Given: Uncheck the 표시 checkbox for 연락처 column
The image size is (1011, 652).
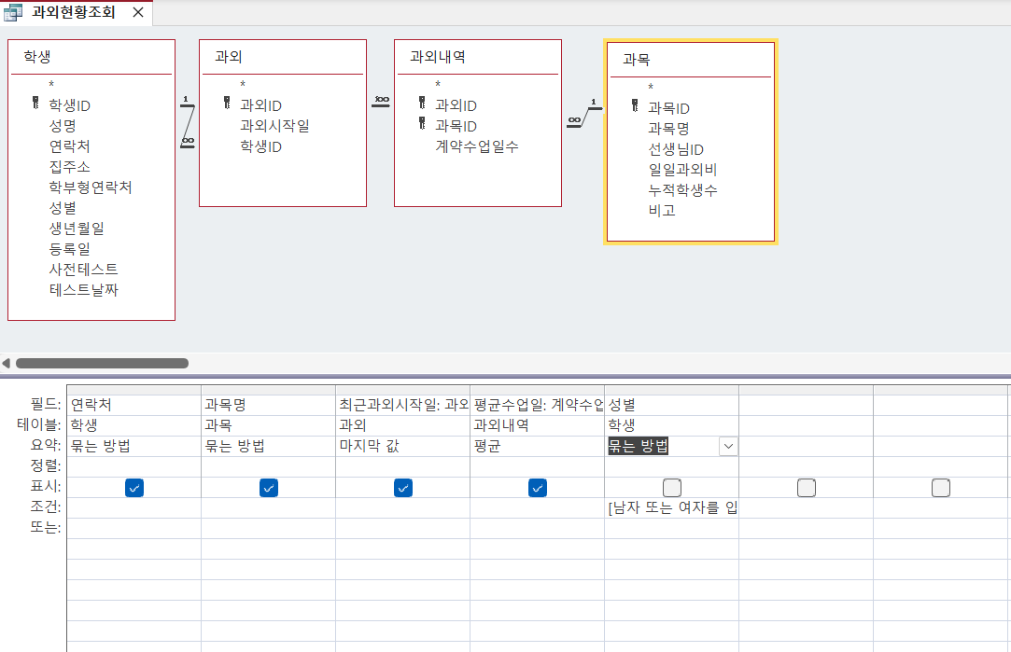Looking at the screenshot, I should pyautogui.click(x=134, y=488).
